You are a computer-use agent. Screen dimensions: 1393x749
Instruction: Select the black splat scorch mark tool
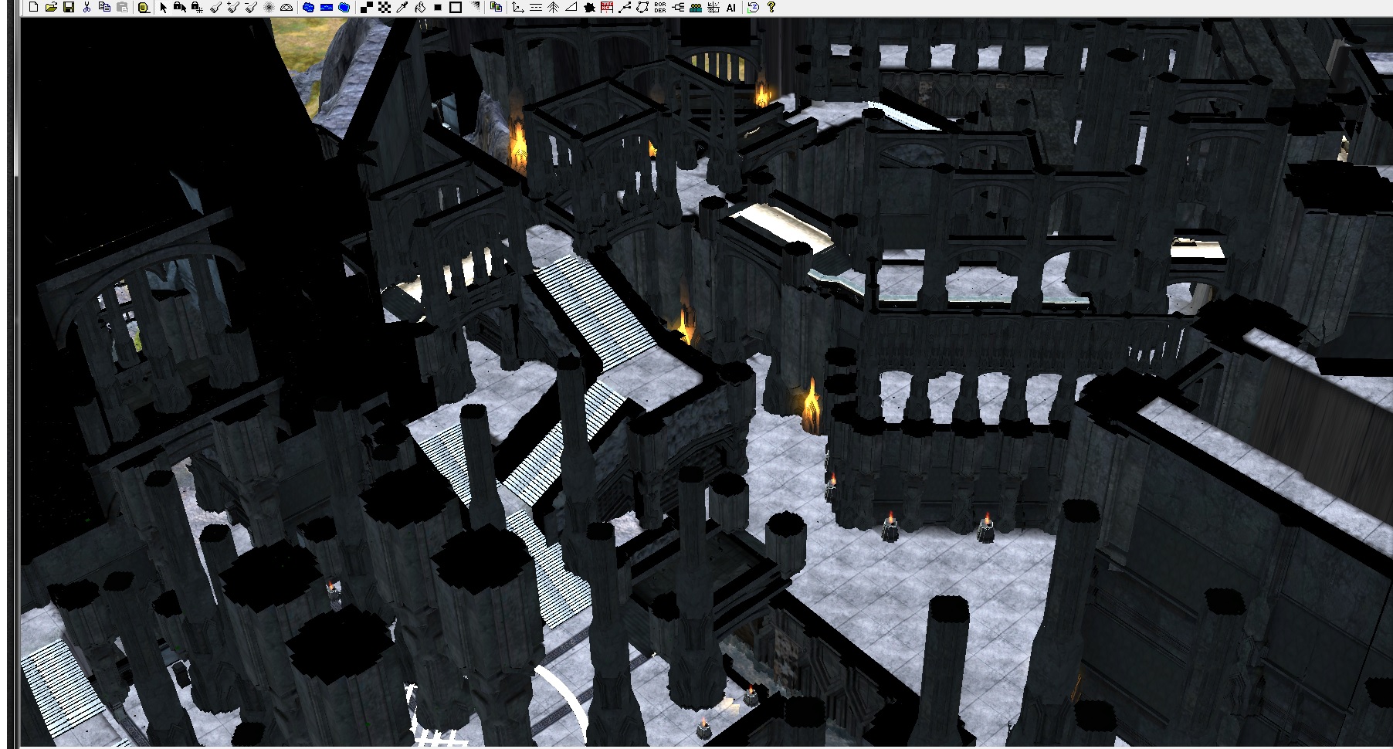(589, 7)
